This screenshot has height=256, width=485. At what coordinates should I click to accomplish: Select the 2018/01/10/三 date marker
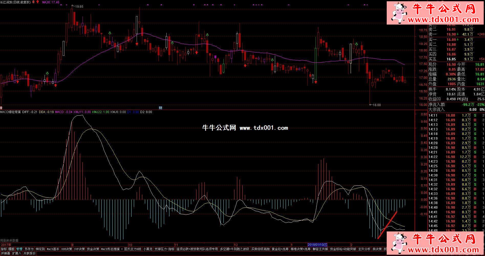(x=317, y=245)
